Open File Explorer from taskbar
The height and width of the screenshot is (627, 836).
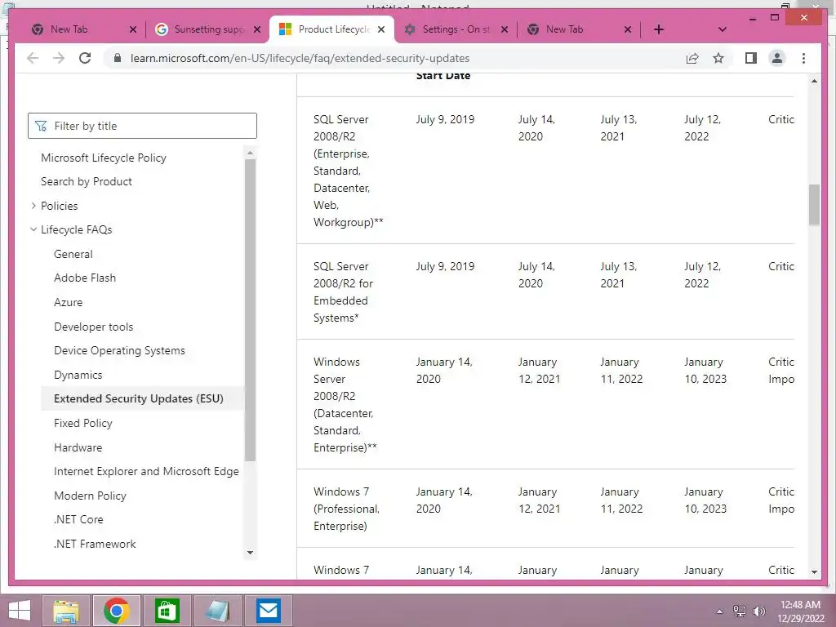point(66,611)
